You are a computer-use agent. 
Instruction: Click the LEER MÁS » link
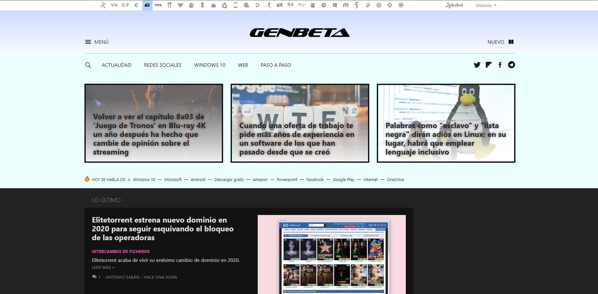tap(103, 267)
